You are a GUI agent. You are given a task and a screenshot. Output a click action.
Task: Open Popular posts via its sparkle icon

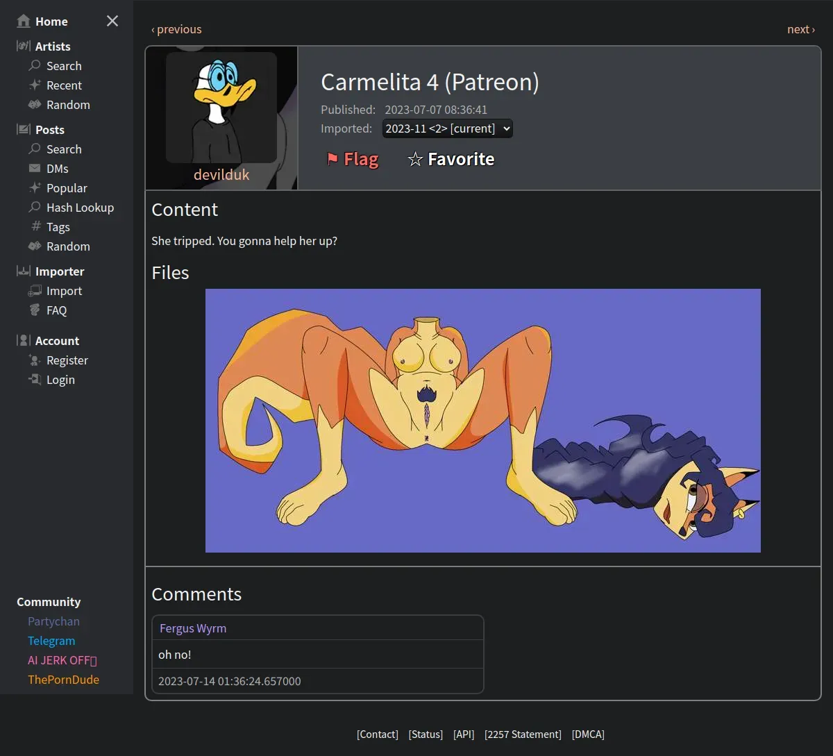point(35,188)
